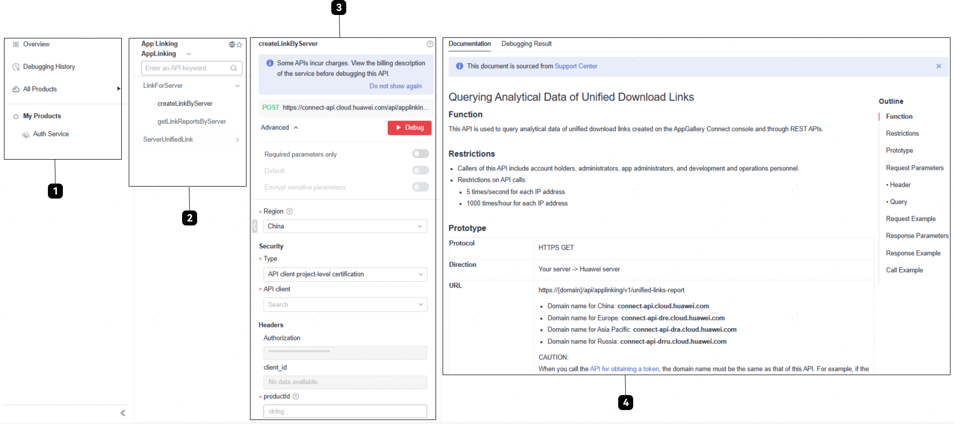
Task: Jump to Request Example in Outline
Action: (911, 219)
